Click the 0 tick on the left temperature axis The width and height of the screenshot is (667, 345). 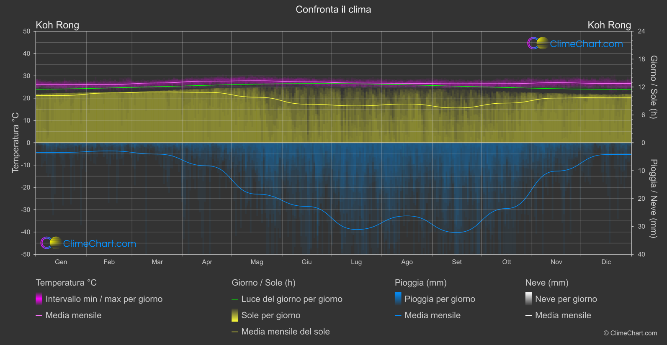(x=28, y=143)
